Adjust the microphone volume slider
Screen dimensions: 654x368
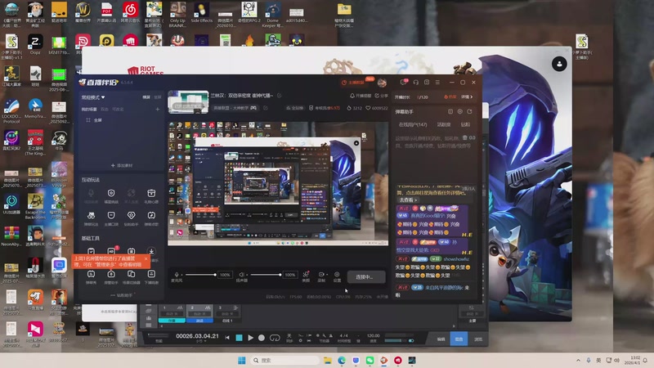click(200, 275)
